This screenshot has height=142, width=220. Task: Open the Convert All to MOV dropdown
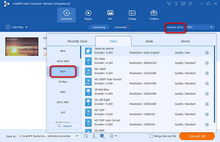(201, 27)
